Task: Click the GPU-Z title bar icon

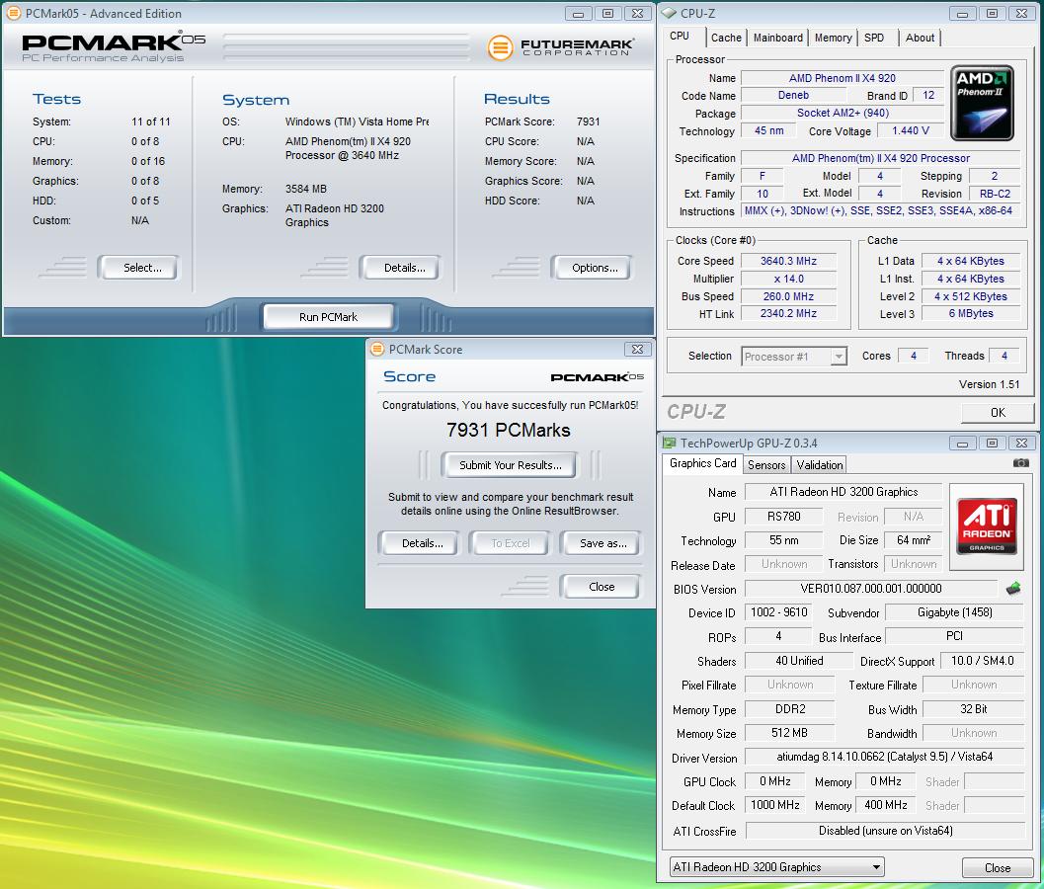Action: (x=669, y=443)
